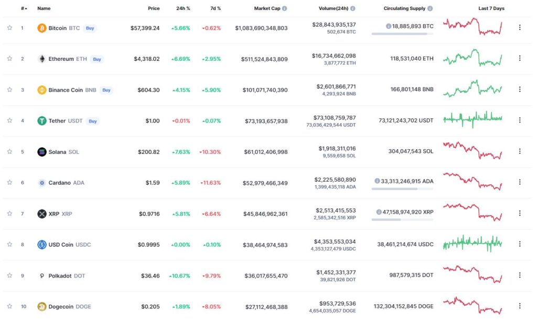Click Bitcoin circulating supply progress bar
The height and width of the screenshot is (322, 537).
coord(402,34)
